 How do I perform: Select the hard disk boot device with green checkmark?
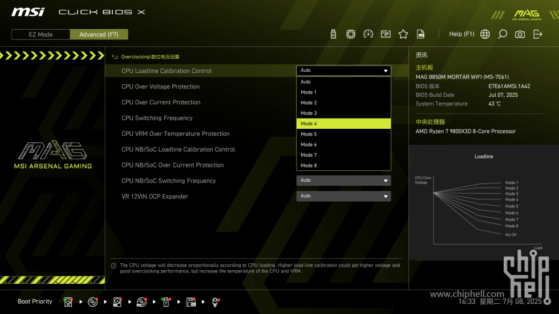pos(68,302)
